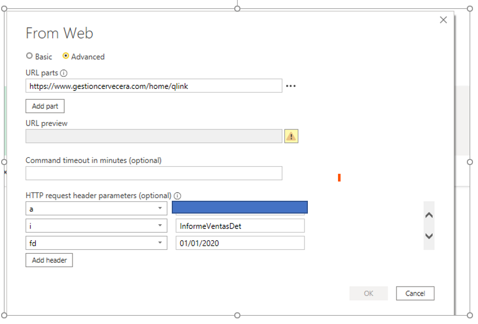This screenshot has height=324, width=478.
Task: Expand the header name dropdown showing 'fd'
Action: pos(160,243)
